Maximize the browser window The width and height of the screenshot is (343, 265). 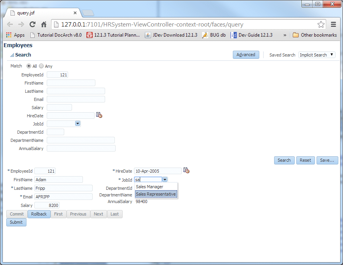(318, 4)
